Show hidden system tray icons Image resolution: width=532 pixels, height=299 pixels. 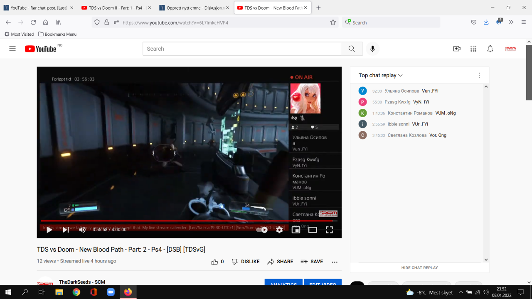[461, 292]
